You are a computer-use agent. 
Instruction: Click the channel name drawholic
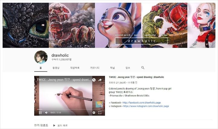point(60,55)
